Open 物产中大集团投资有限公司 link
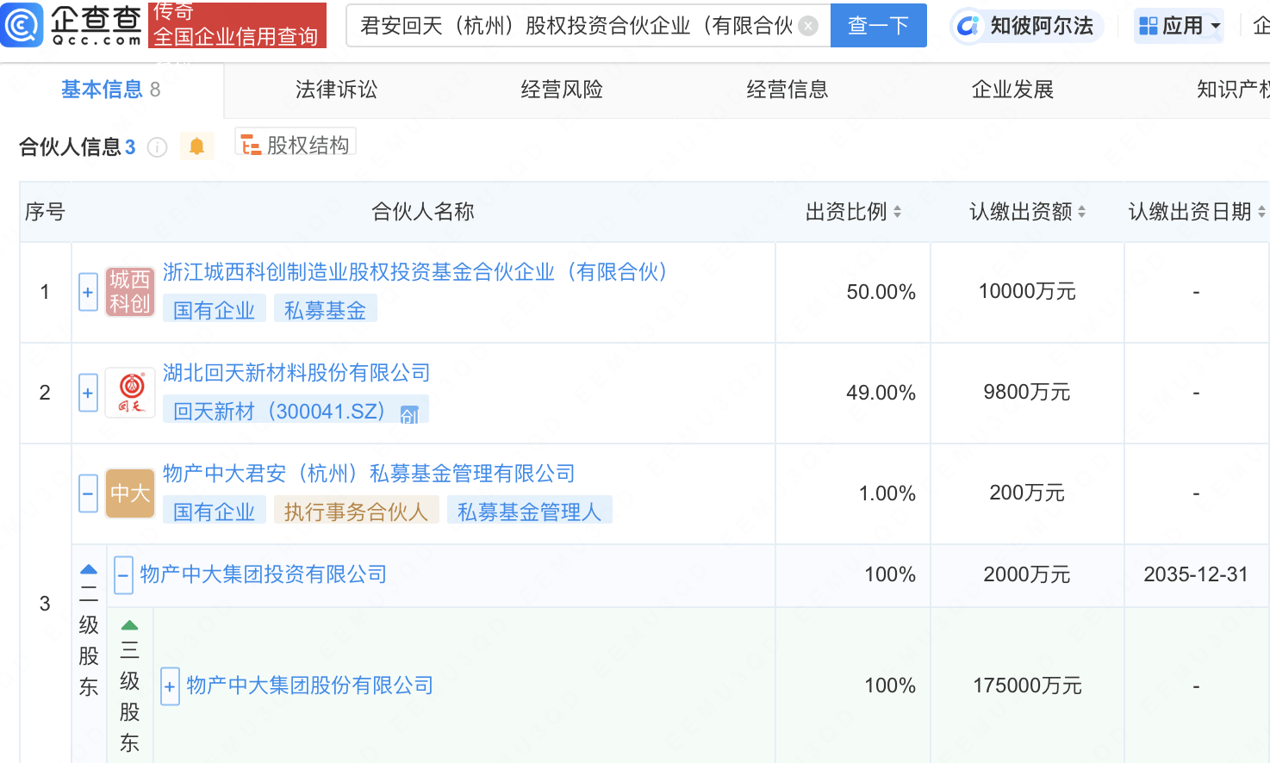Screen dimensions: 1270x763 (263, 574)
